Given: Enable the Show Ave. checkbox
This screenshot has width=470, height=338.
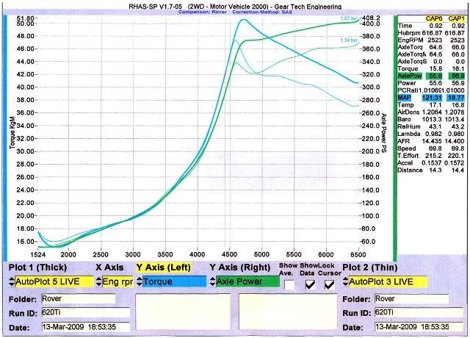Looking at the screenshot, I should [289, 282].
